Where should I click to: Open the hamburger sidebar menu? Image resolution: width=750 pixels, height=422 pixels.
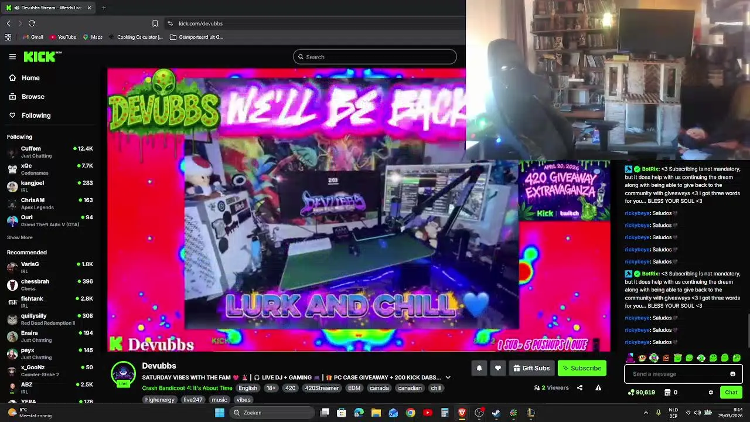click(12, 57)
